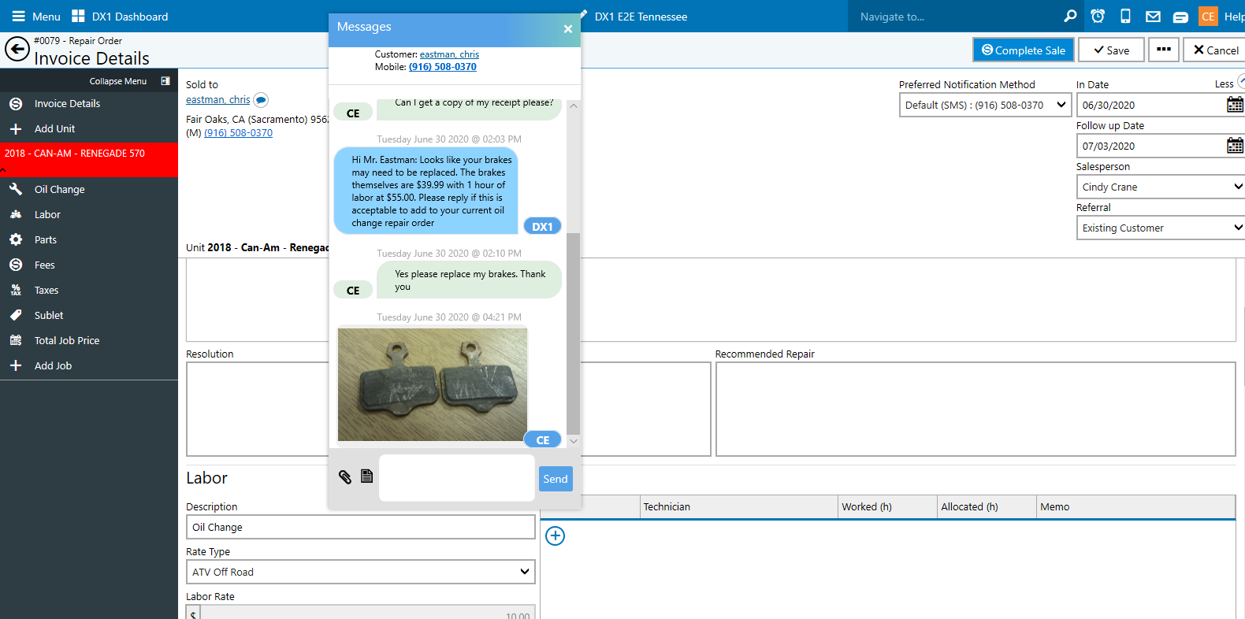Click the message text input box
Screen dimensions: 1245x619
tap(457, 477)
